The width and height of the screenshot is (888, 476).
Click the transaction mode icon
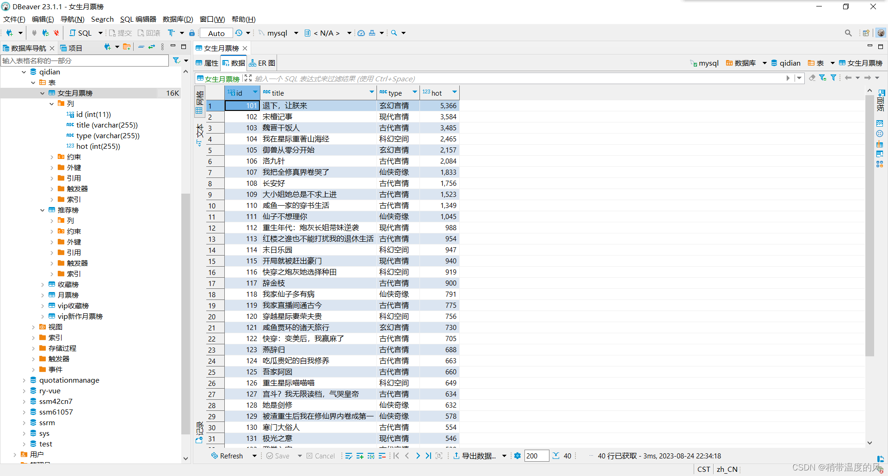click(171, 33)
